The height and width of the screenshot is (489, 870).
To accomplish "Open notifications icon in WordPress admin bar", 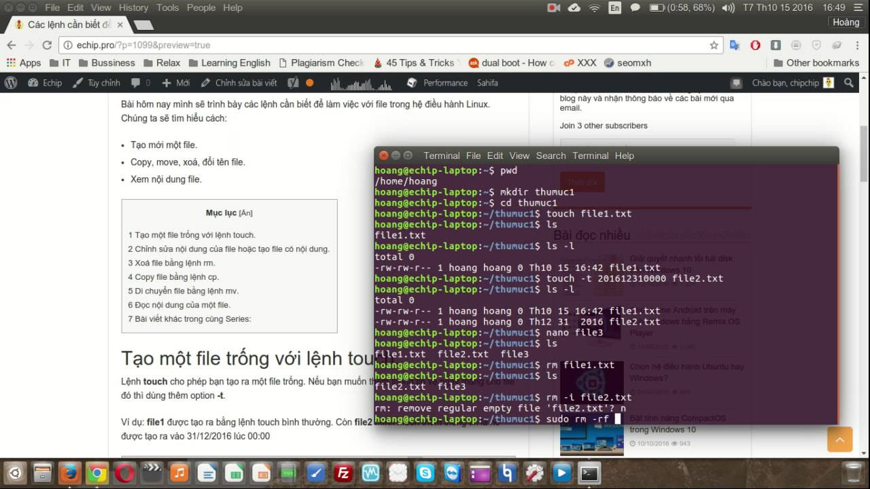I will tap(736, 83).
